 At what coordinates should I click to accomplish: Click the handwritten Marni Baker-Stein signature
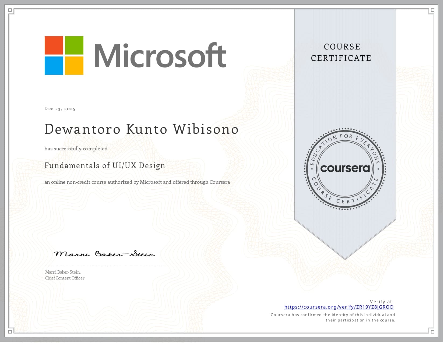click(x=104, y=254)
